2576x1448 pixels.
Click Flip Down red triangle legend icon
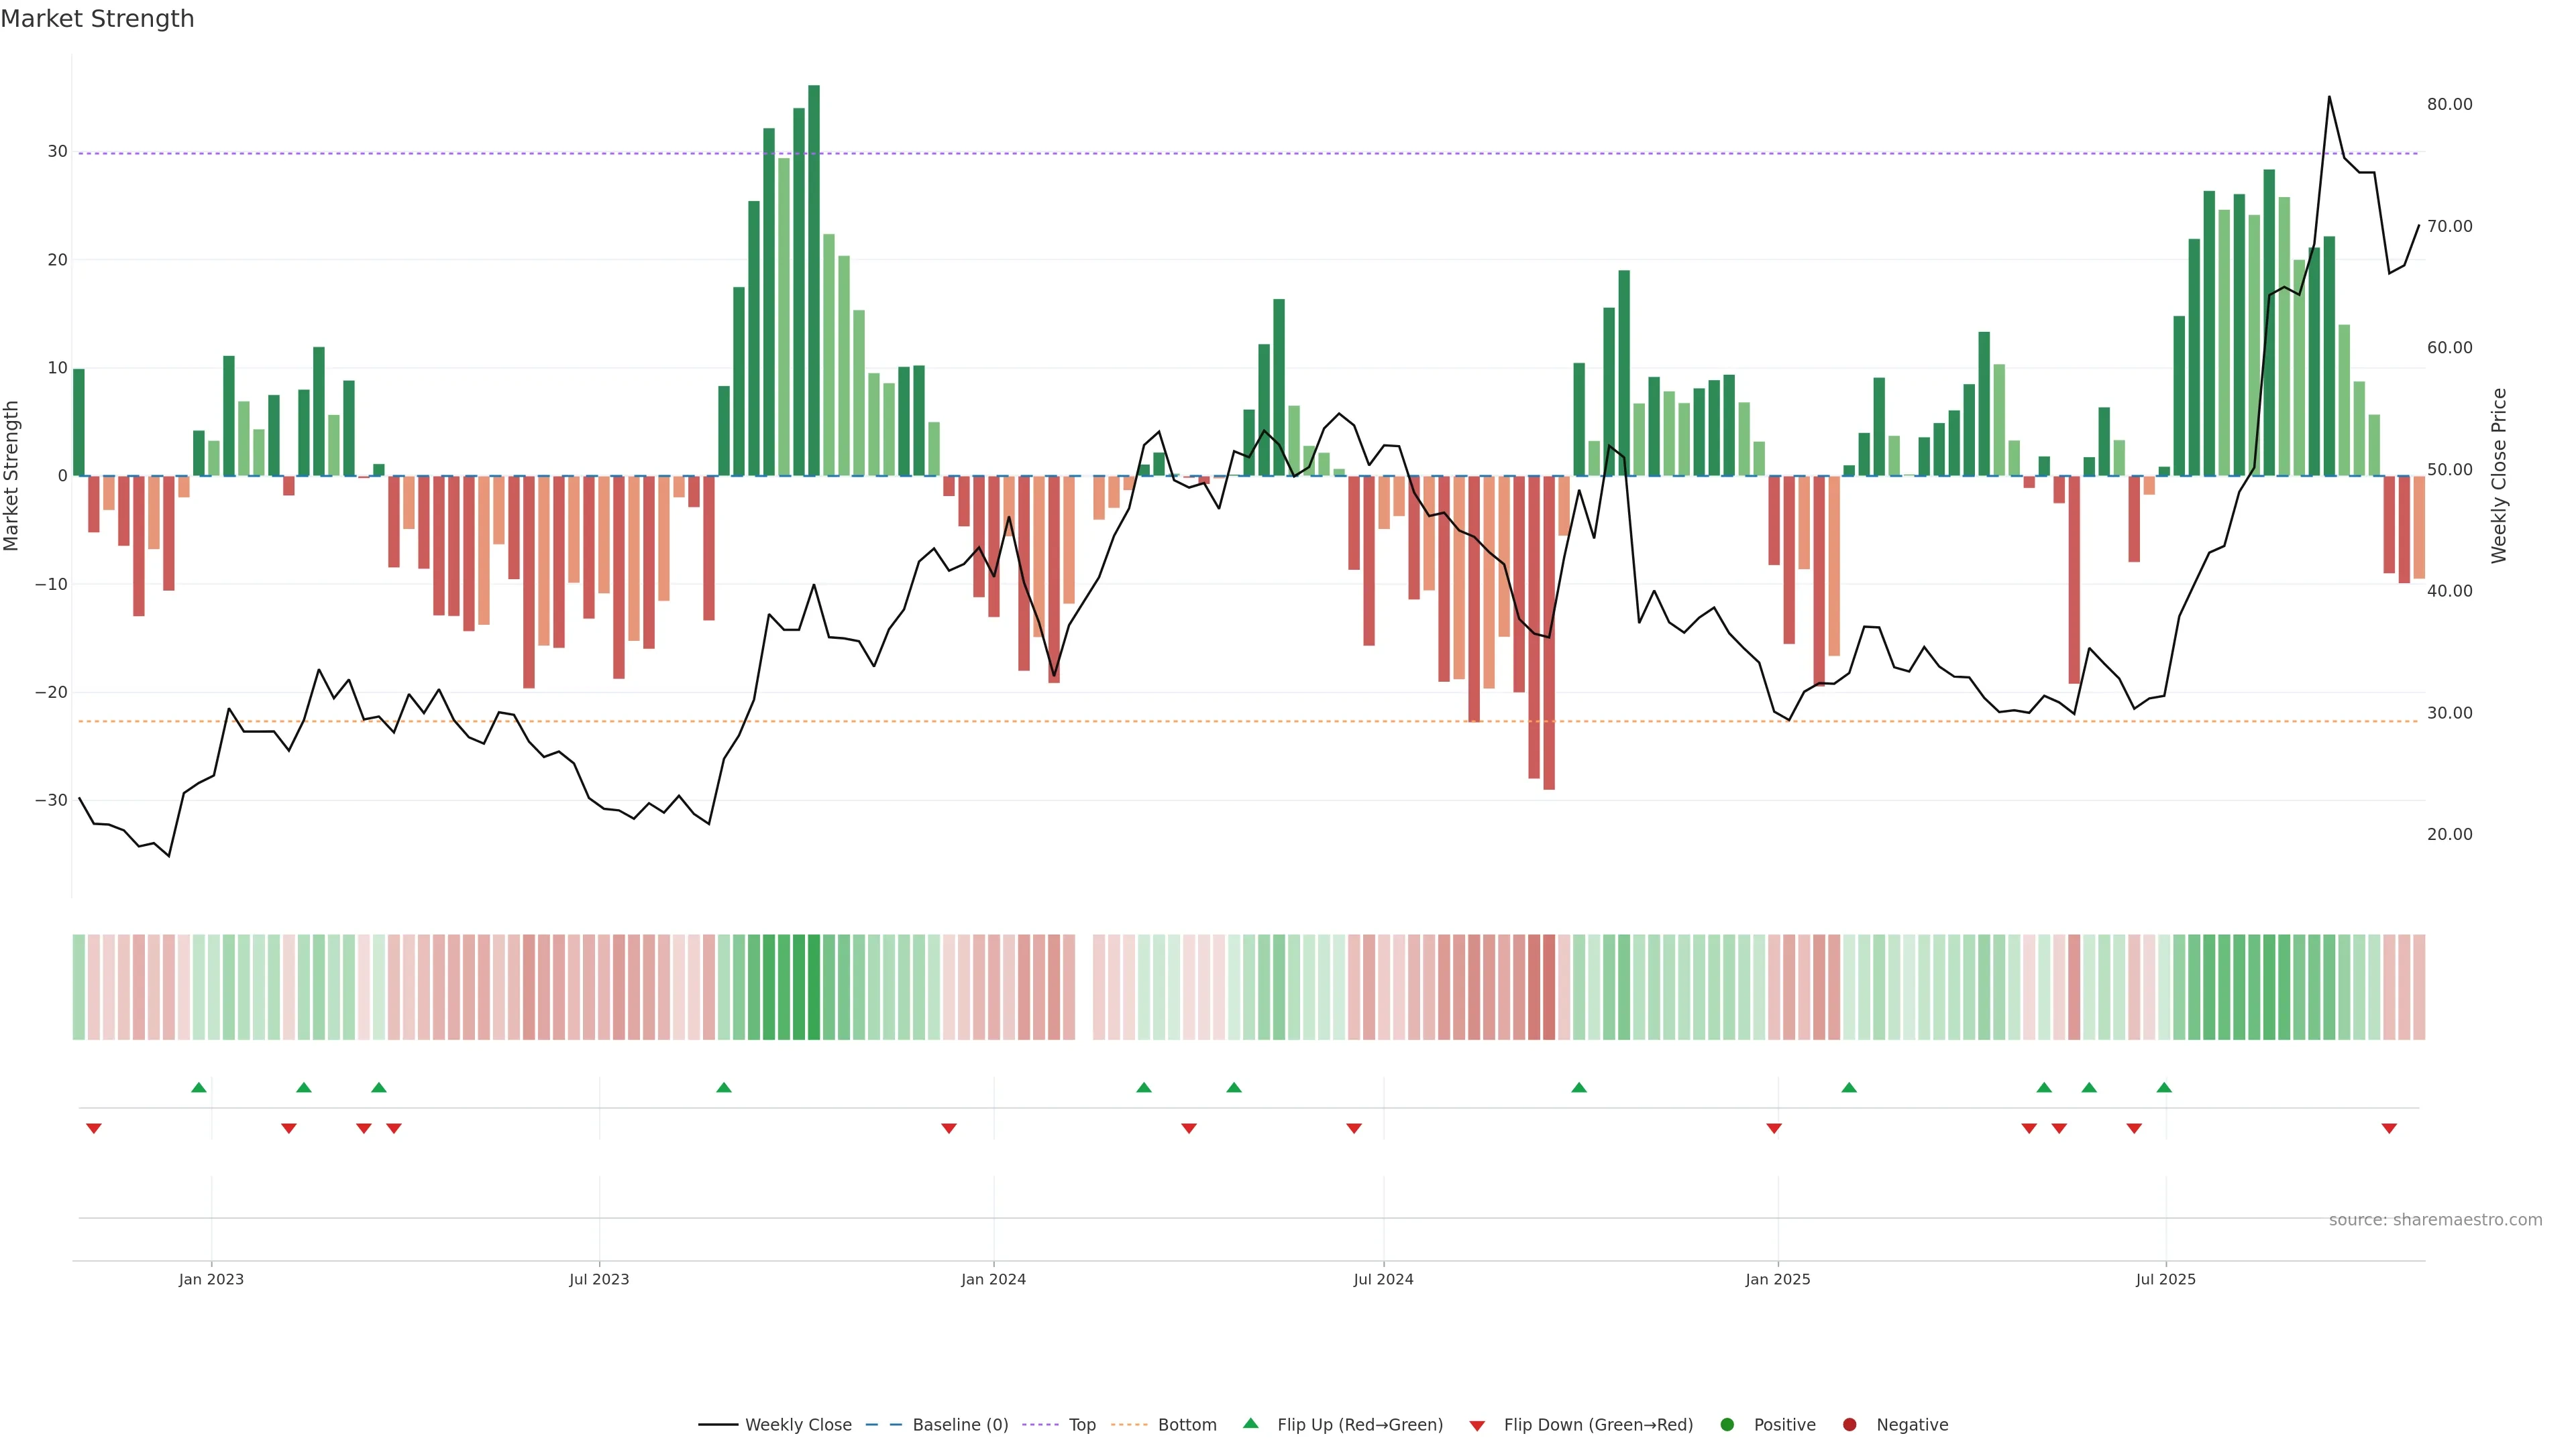pos(1477,1426)
